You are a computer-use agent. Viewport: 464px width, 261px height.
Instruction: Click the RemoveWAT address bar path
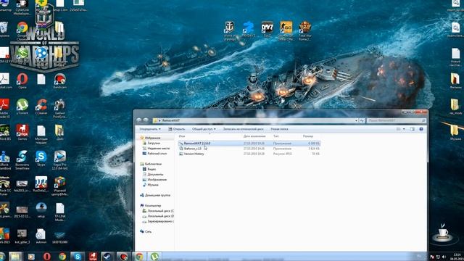[x=171, y=120]
